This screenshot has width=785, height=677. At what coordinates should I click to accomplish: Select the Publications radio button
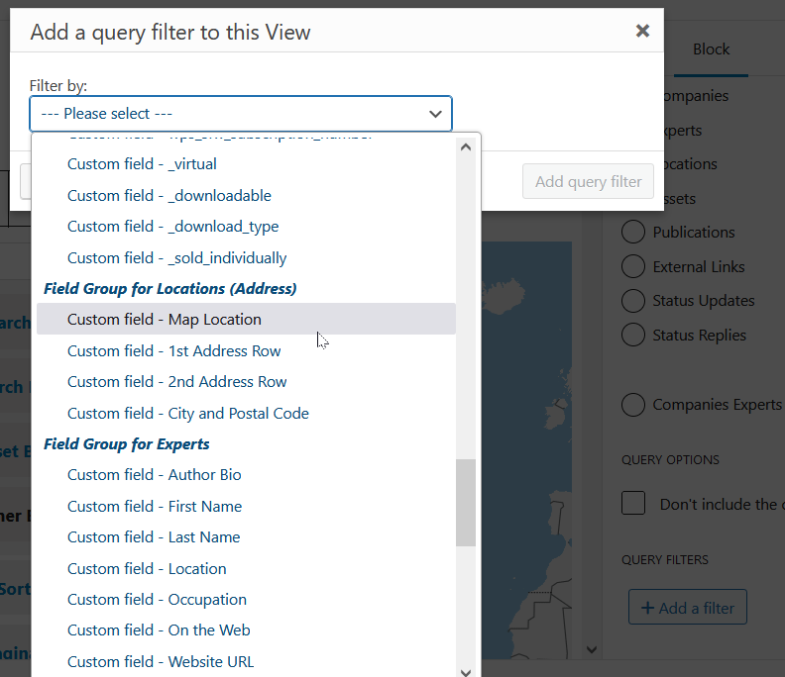coord(632,232)
